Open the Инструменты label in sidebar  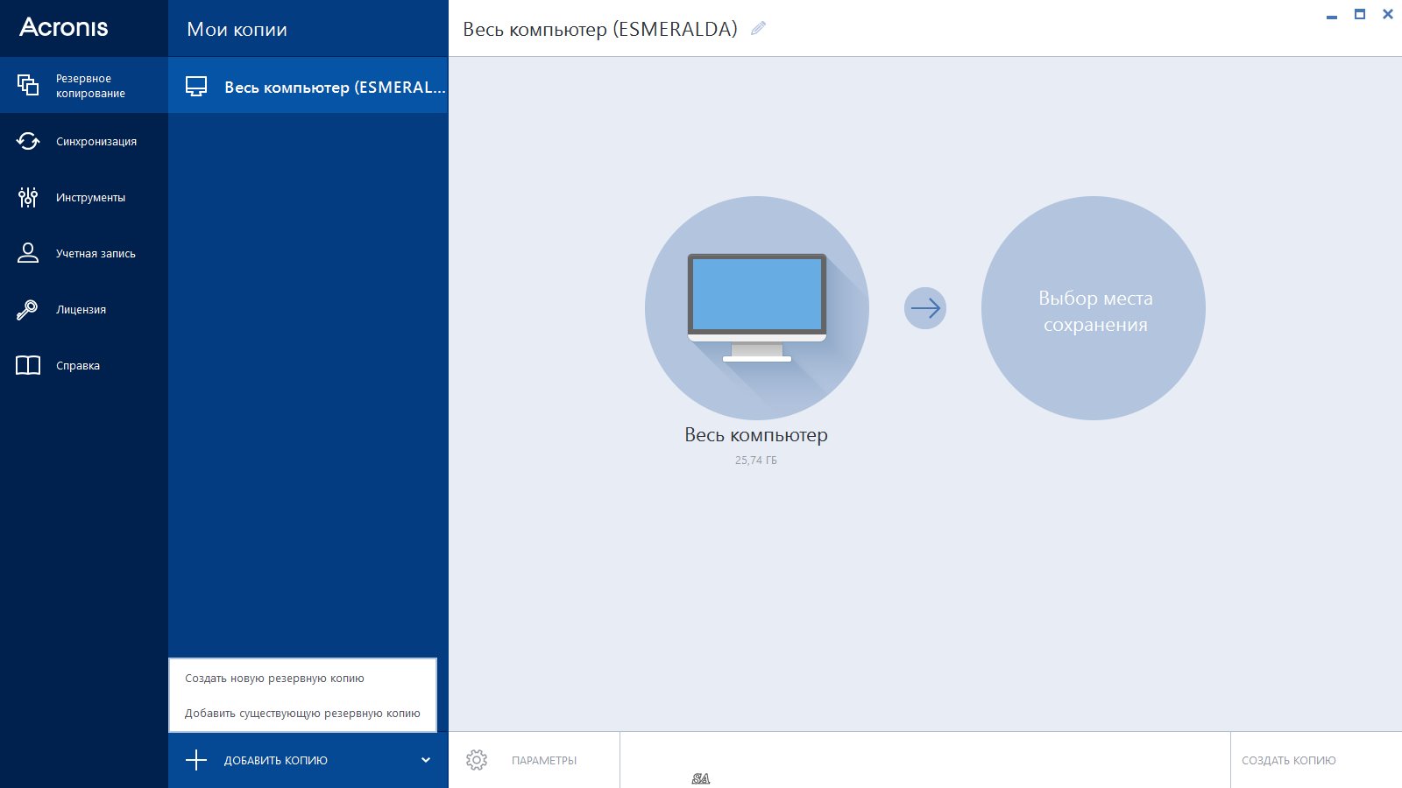pyautogui.click(x=90, y=198)
